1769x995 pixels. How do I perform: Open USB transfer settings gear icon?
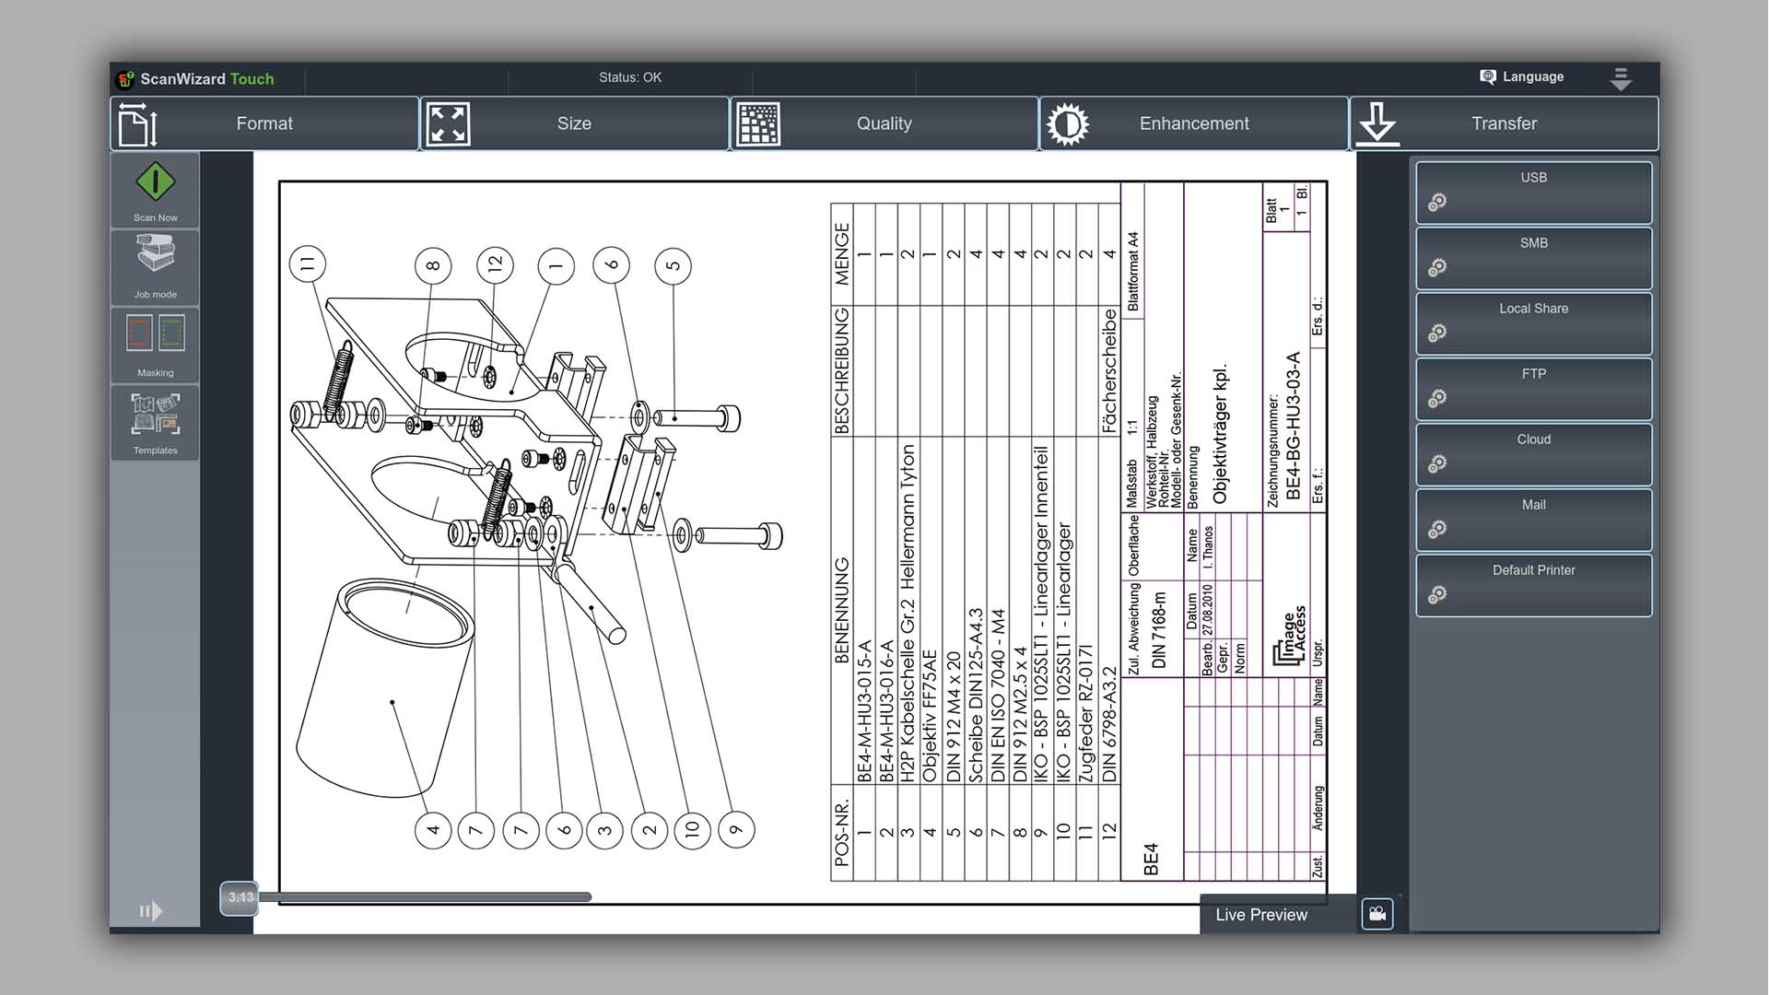click(x=1437, y=203)
